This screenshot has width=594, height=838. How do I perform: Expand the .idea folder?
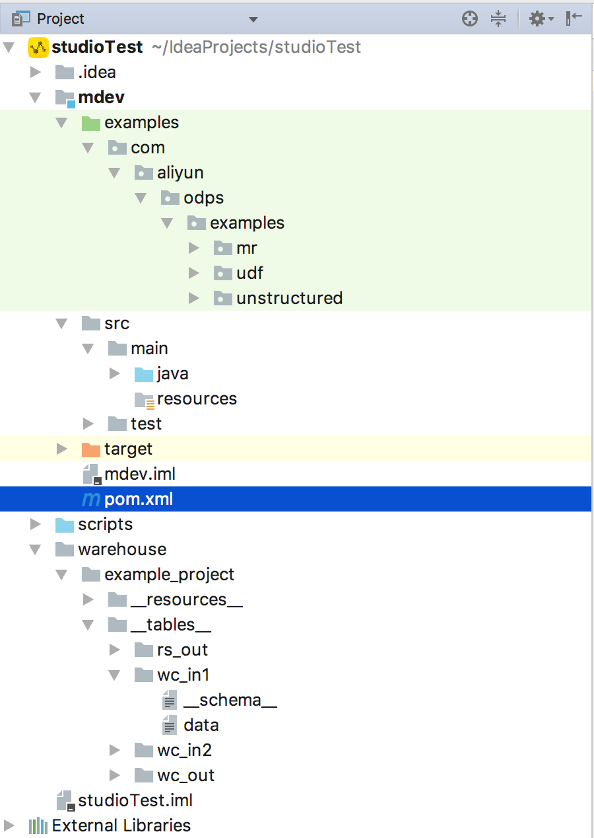point(36,73)
